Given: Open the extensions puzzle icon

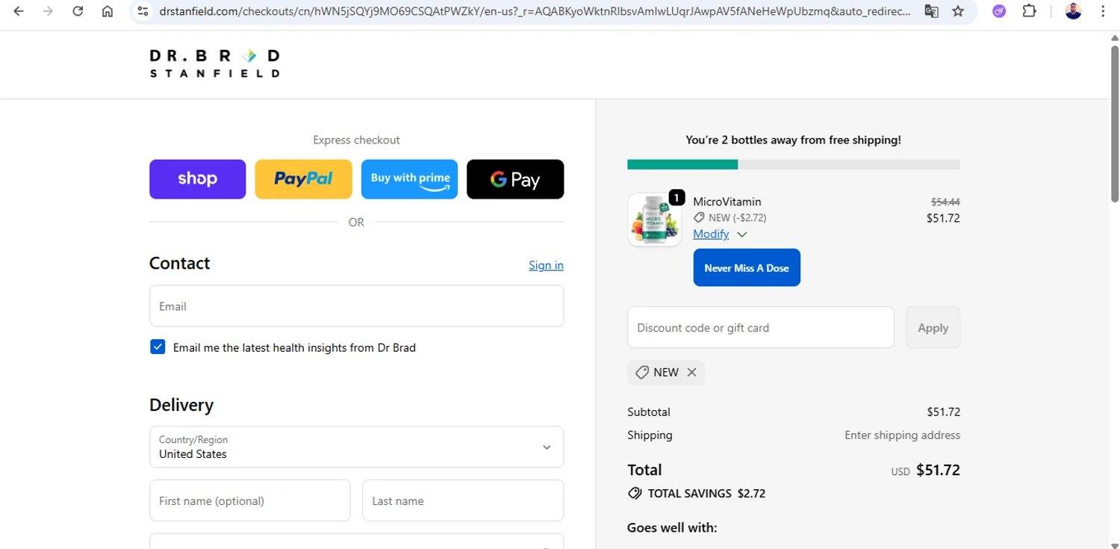Looking at the screenshot, I should click(x=1029, y=11).
